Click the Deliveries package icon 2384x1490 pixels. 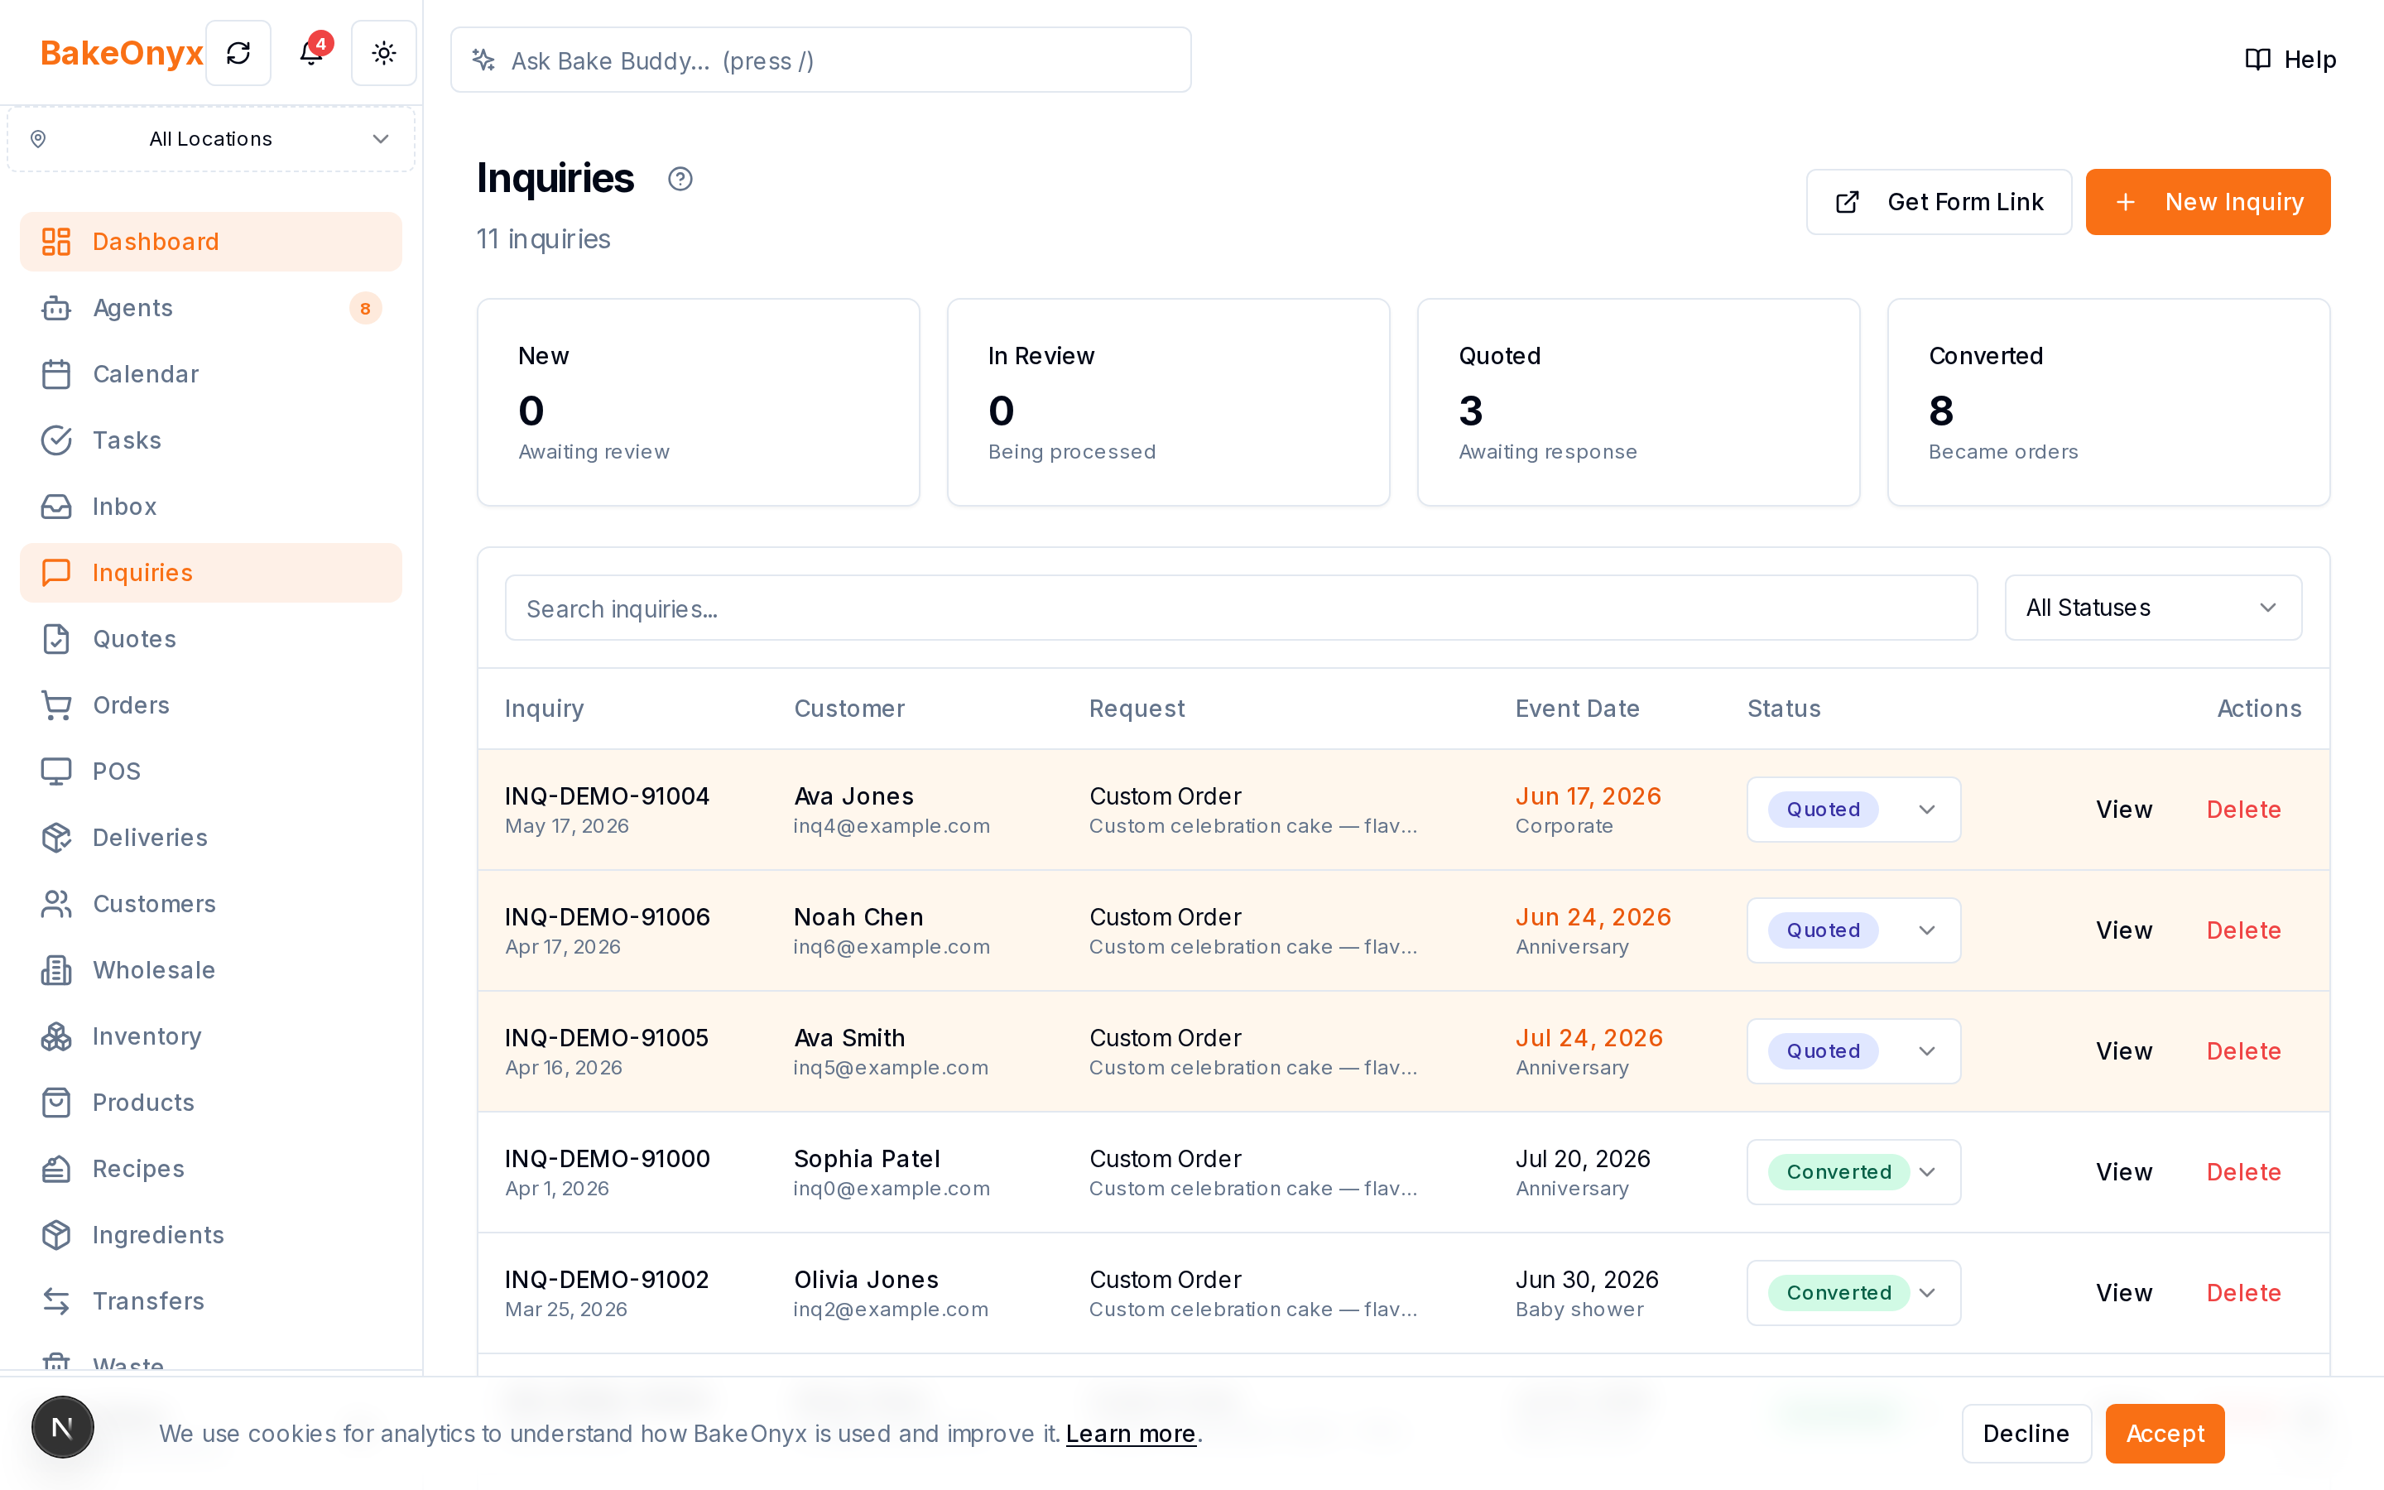[56, 837]
